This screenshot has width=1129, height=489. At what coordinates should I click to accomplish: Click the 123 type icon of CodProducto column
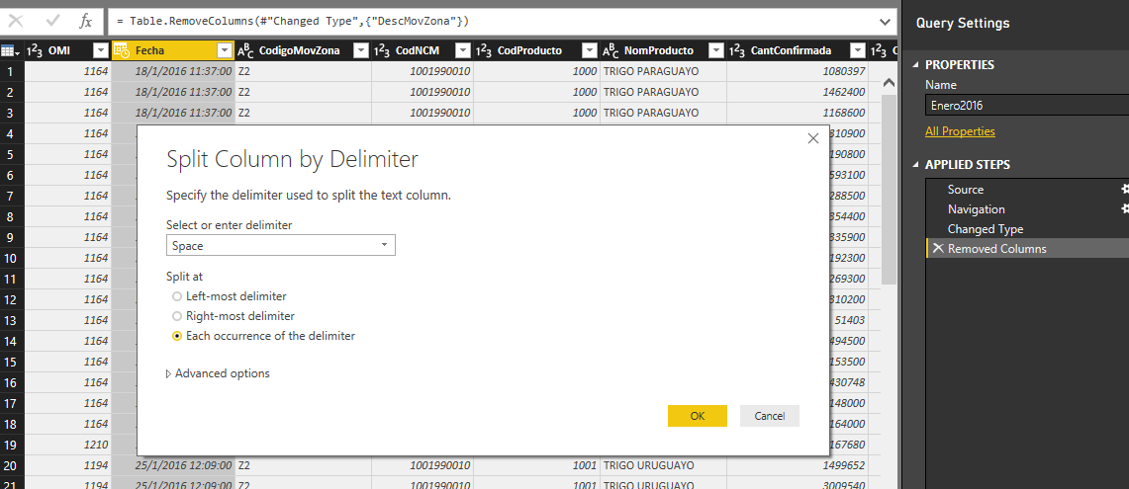click(x=484, y=50)
